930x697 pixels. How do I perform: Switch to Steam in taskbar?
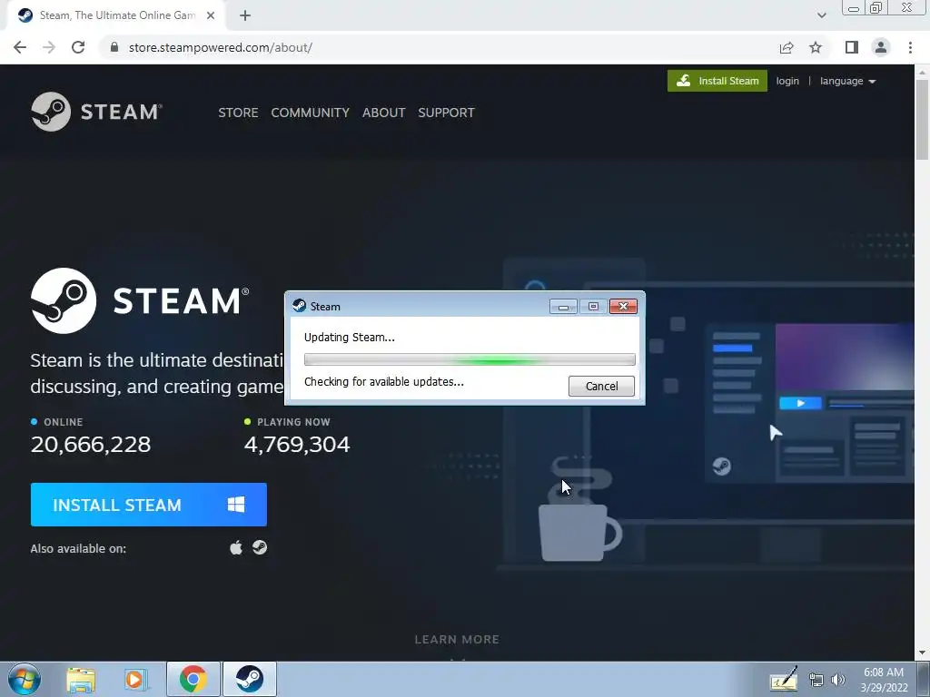coord(250,679)
